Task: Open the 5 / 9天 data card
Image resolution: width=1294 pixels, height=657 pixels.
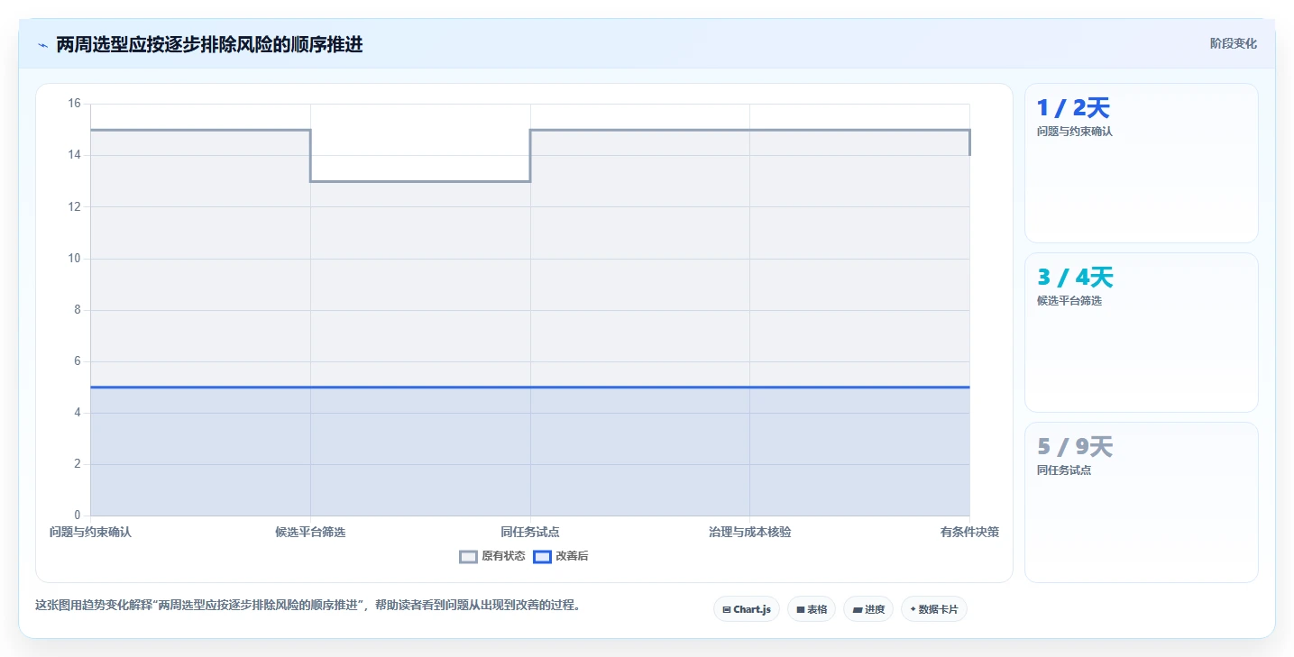Action: pyautogui.click(x=1141, y=502)
